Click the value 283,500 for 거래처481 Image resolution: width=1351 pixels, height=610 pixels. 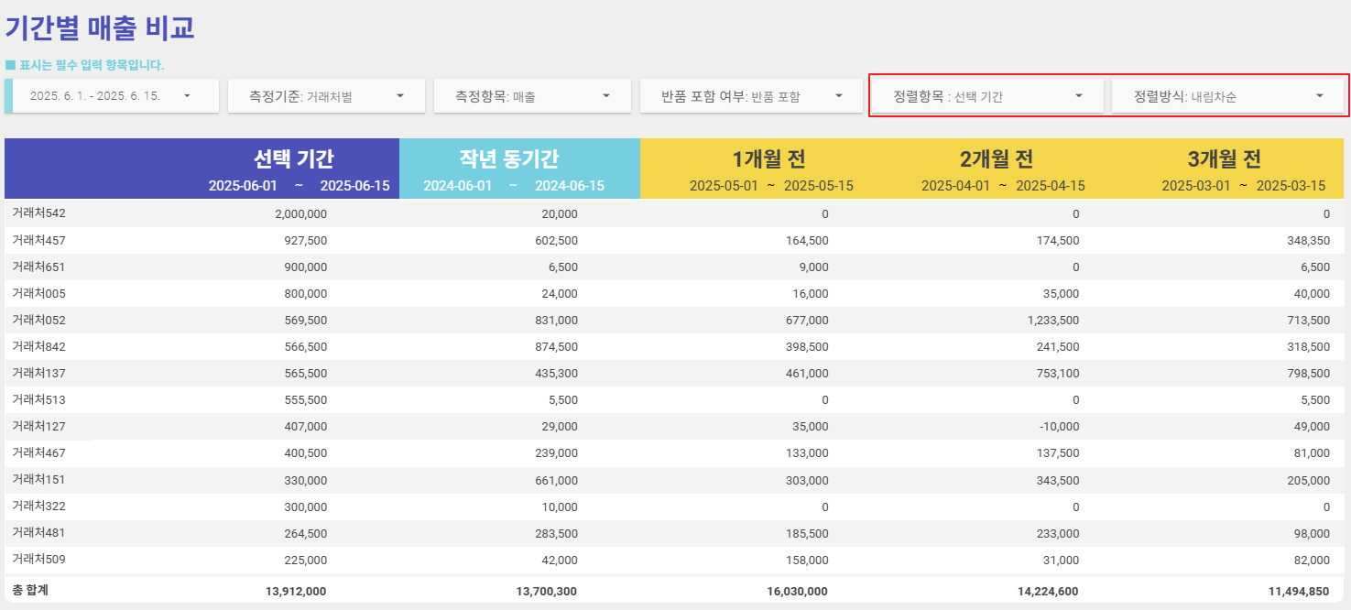(x=556, y=532)
